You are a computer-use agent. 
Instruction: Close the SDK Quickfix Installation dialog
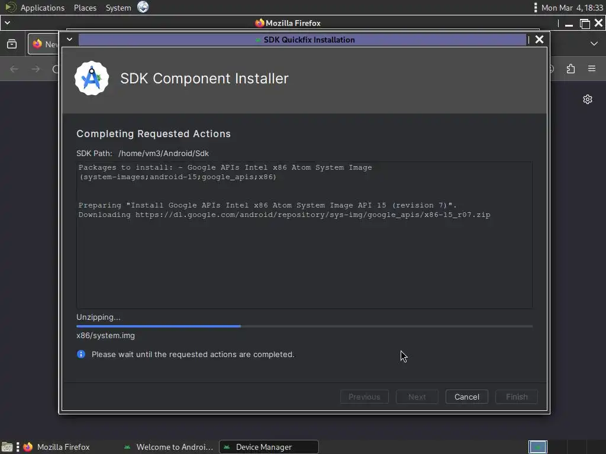539,40
